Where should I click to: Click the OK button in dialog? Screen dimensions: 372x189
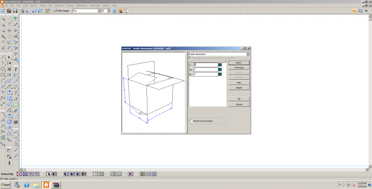tap(239, 99)
